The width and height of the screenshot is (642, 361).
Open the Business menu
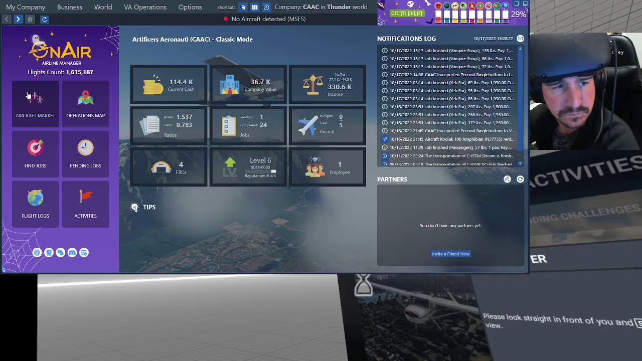click(x=70, y=7)
